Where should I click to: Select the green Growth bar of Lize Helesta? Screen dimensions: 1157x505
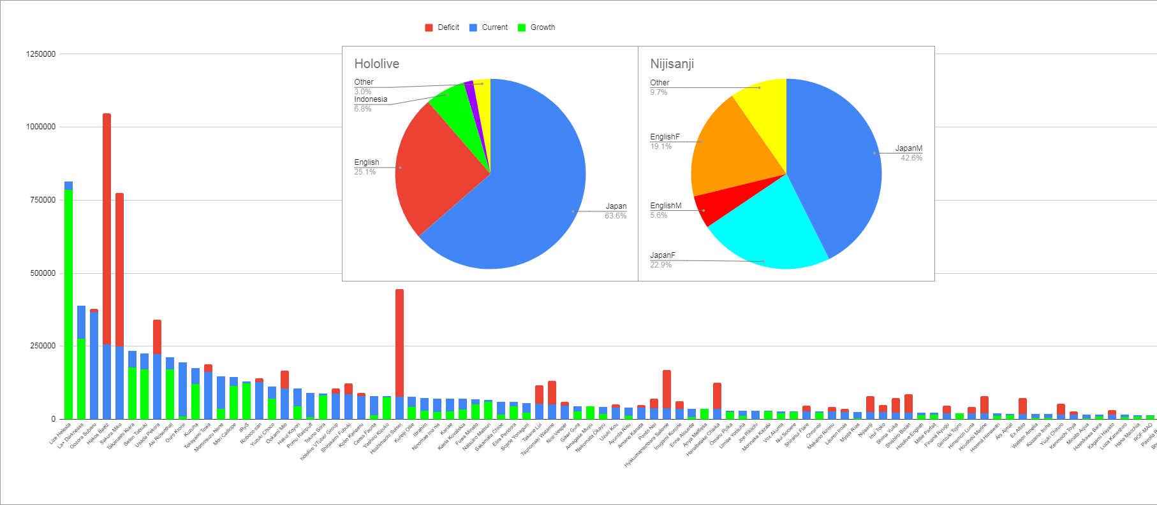68,304
